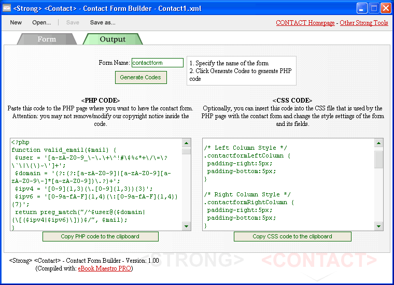Click the CSS code box scroll up arrow
Screen dimensions: 394x285
click(x=378, y=143)
